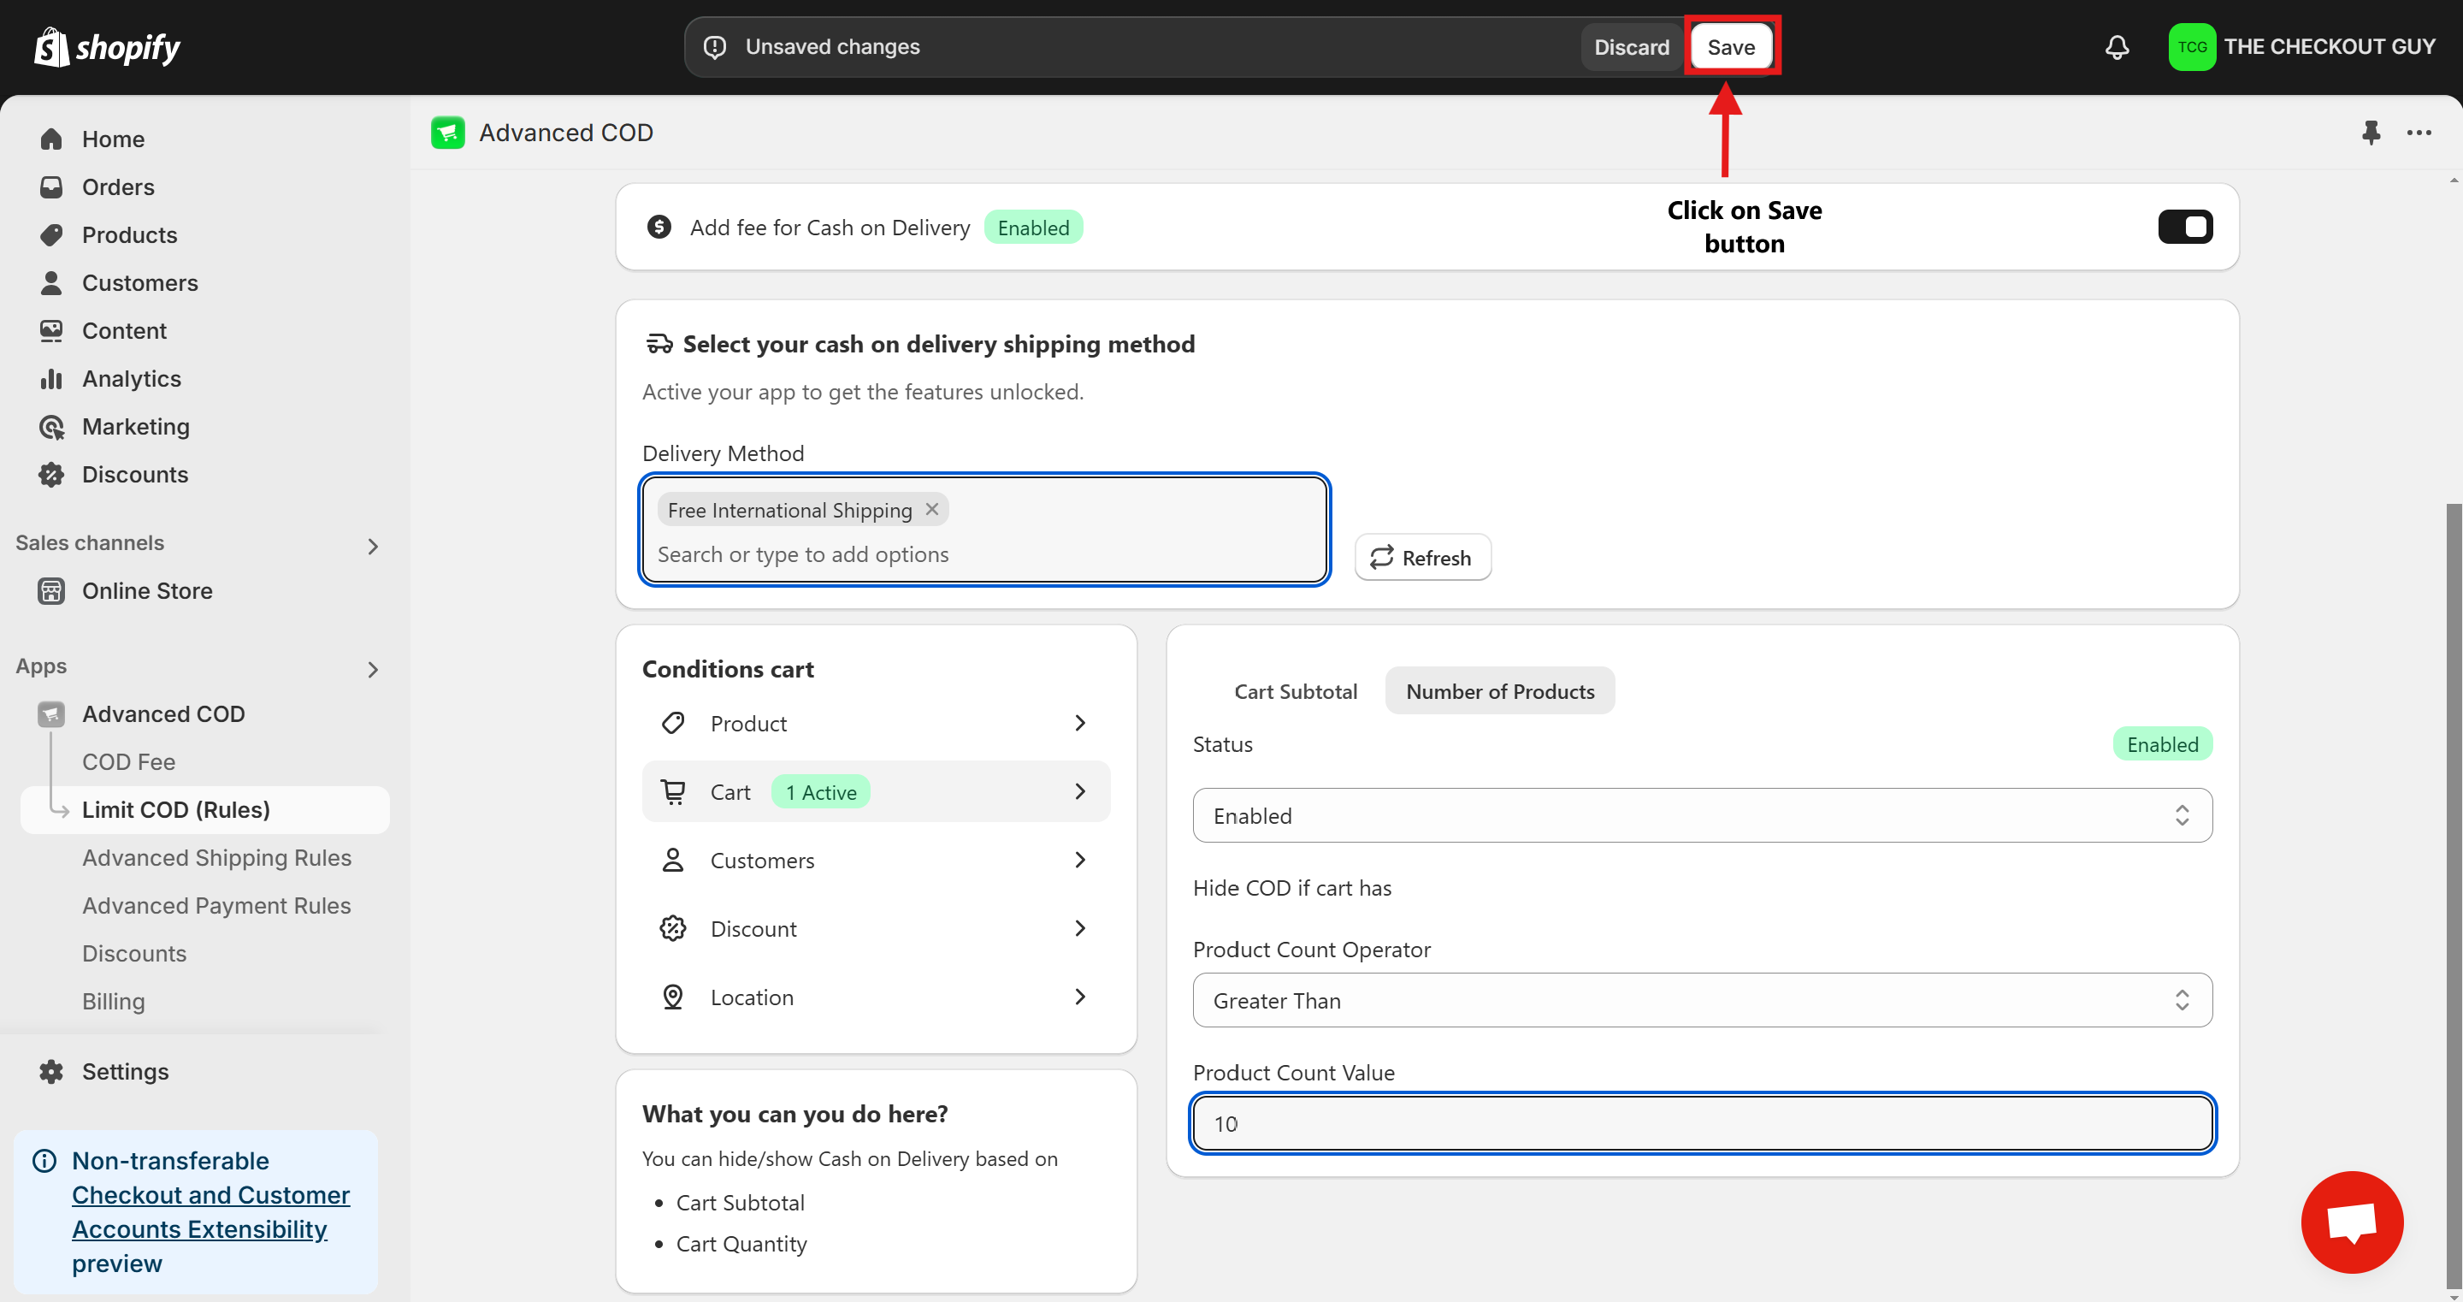Image resolution: width=2463 pixels, height=1302 pixels.
Task: Switch to Number of Products tab
Action: [1500, 690]
